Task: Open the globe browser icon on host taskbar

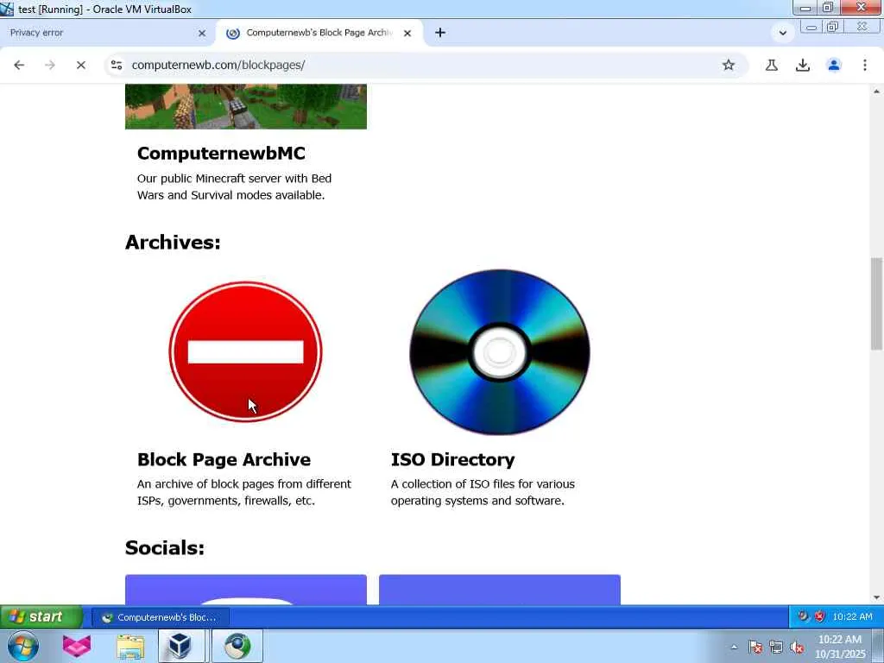Action: [x=237, y=646]
